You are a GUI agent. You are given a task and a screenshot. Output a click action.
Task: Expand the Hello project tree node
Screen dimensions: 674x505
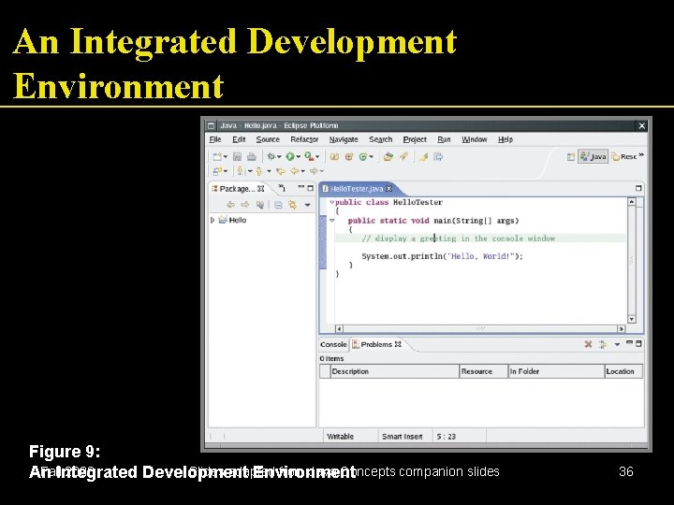point(212,220)
